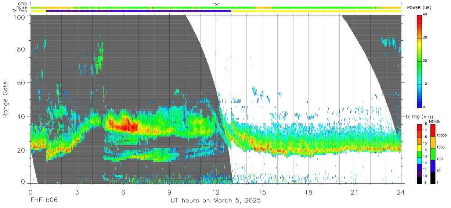Click the Range Gate axis title
The image size is (451, 208).
6,99
